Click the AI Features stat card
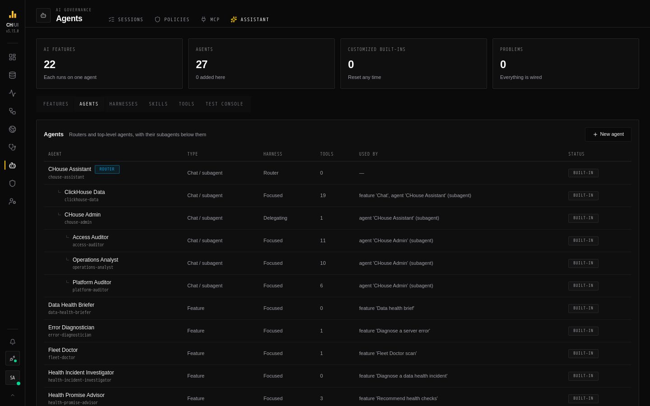 (109, 64)
